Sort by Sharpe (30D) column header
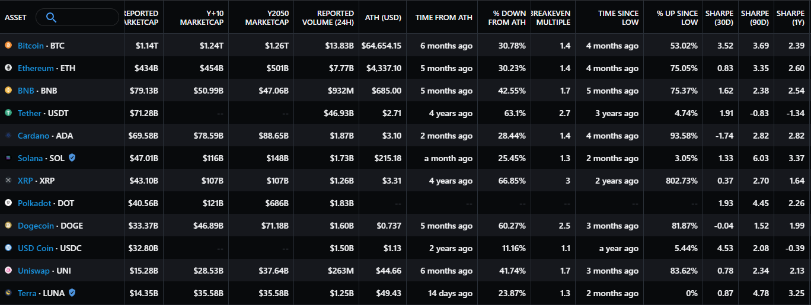 pyautogui.click(x=719, y=18)
